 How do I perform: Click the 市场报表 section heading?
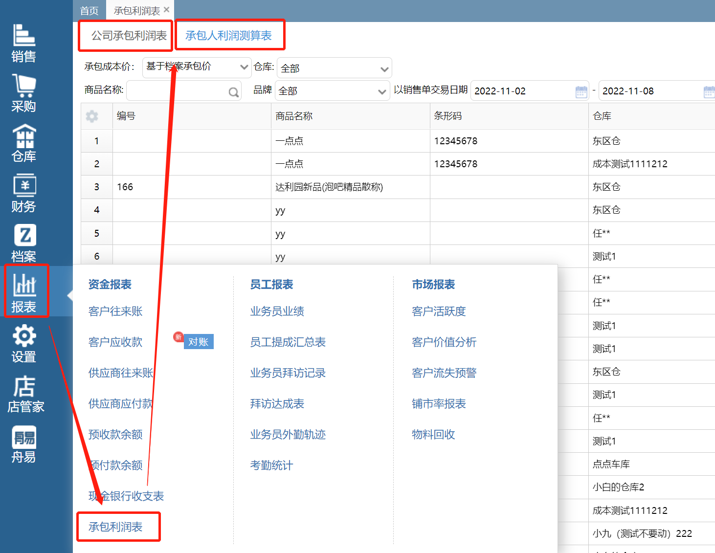(x=434, y=285)
